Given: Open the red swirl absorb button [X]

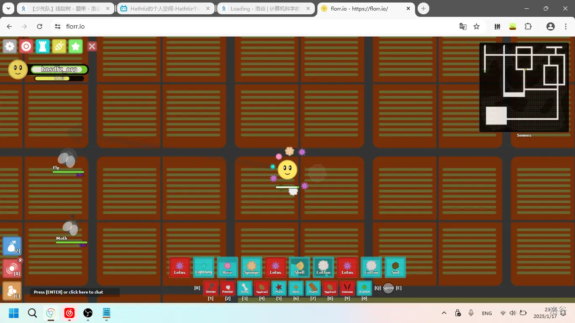Looking at the screenshot, I should click(x=12, y=269).
